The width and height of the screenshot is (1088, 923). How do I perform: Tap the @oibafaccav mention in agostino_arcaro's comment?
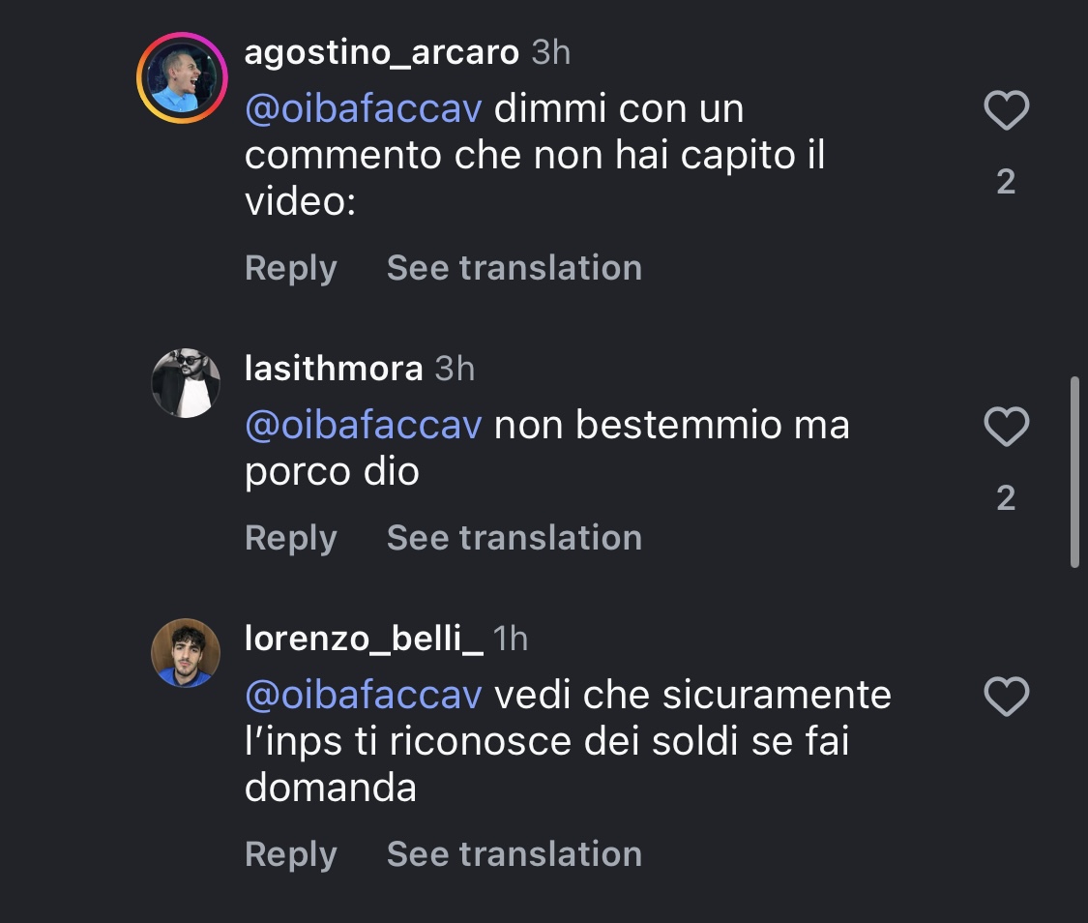click(x=363, y=109)
